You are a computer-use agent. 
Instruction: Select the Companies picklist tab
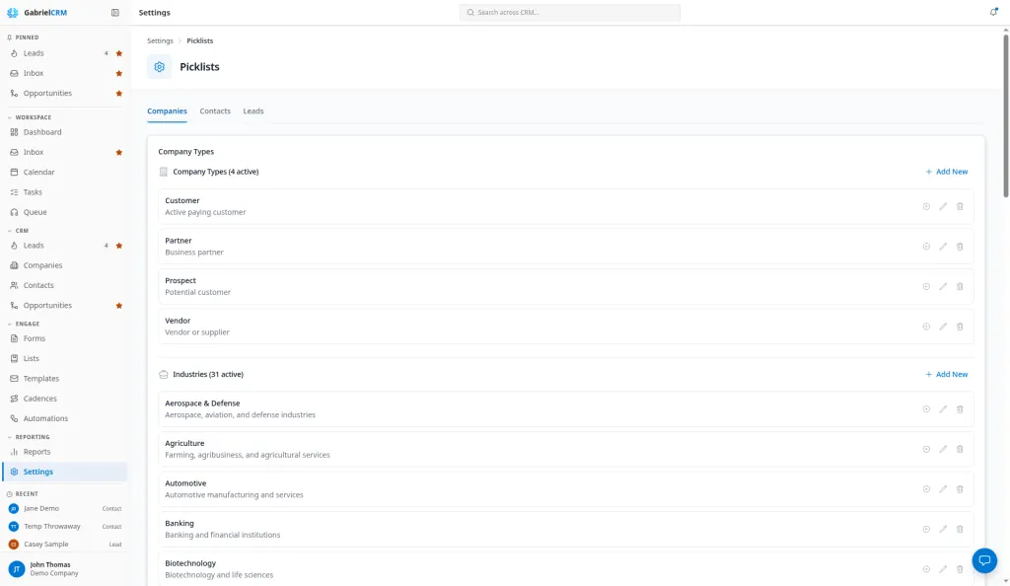pos(167,110)
